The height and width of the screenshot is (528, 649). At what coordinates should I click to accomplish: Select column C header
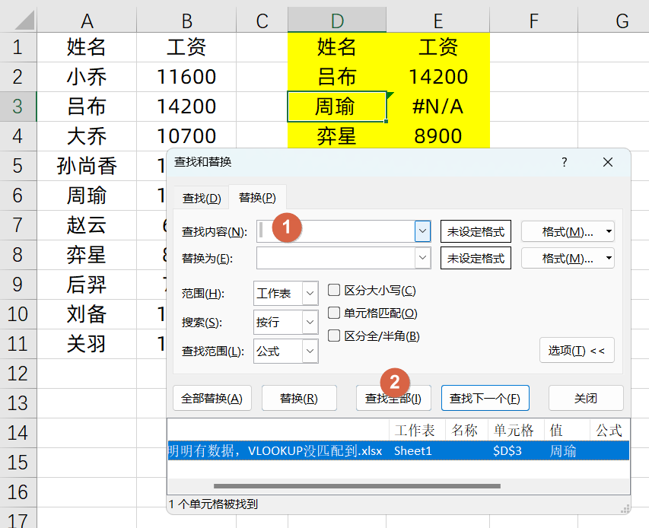point(262,21)
